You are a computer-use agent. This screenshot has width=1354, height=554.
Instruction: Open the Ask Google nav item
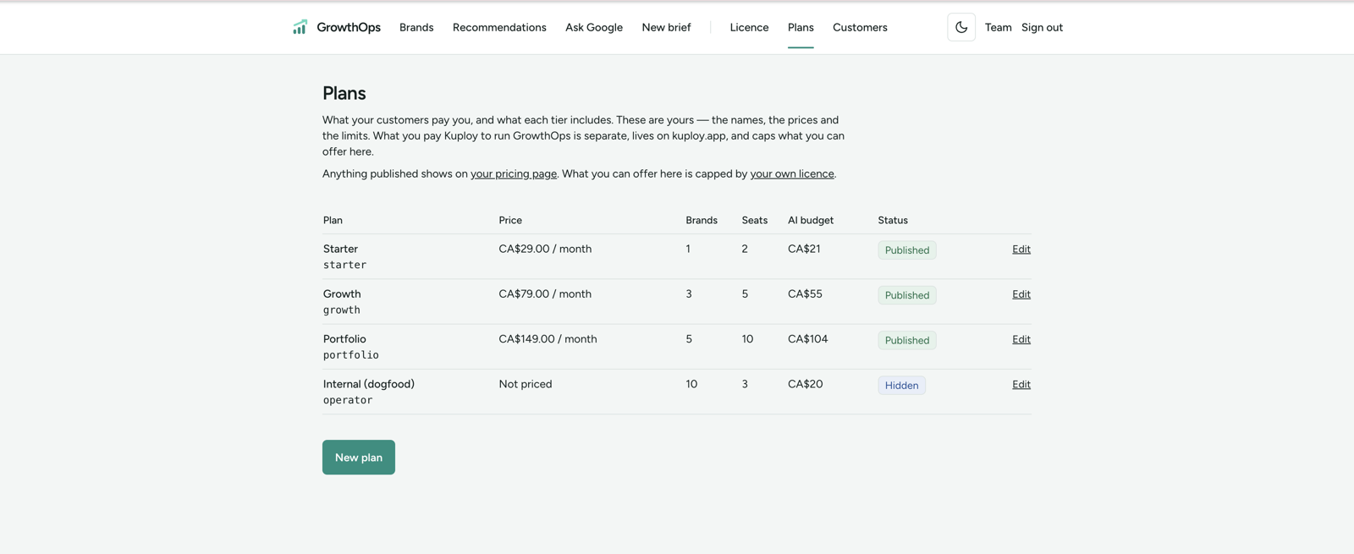pyautogui.click(x=594, y=27)
